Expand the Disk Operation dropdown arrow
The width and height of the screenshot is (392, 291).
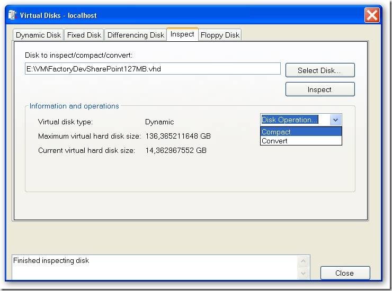[x=335, y=120]
